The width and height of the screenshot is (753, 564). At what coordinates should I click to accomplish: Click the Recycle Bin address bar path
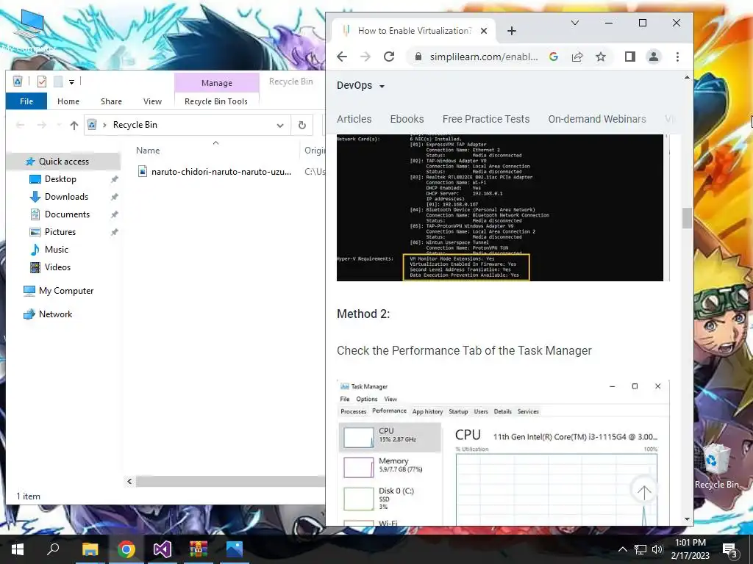coord(135,125)
